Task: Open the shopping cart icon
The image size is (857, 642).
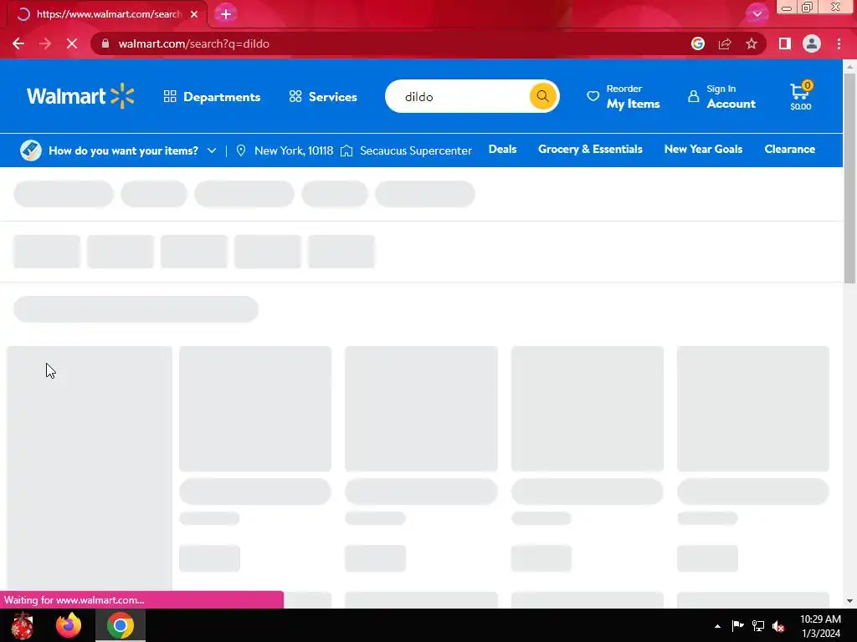Action: coord(801,96)
